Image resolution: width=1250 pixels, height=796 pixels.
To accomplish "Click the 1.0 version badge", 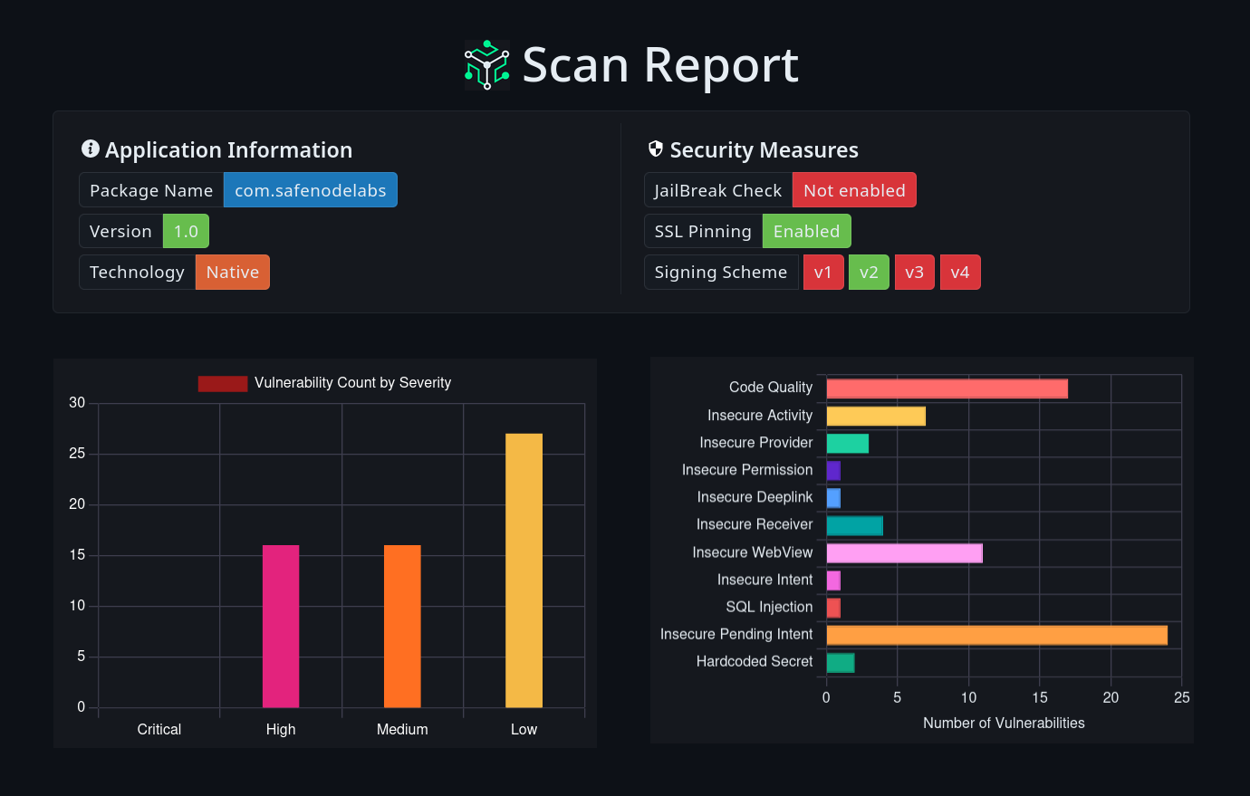I will pyautogui.click(x=186, y=231).
